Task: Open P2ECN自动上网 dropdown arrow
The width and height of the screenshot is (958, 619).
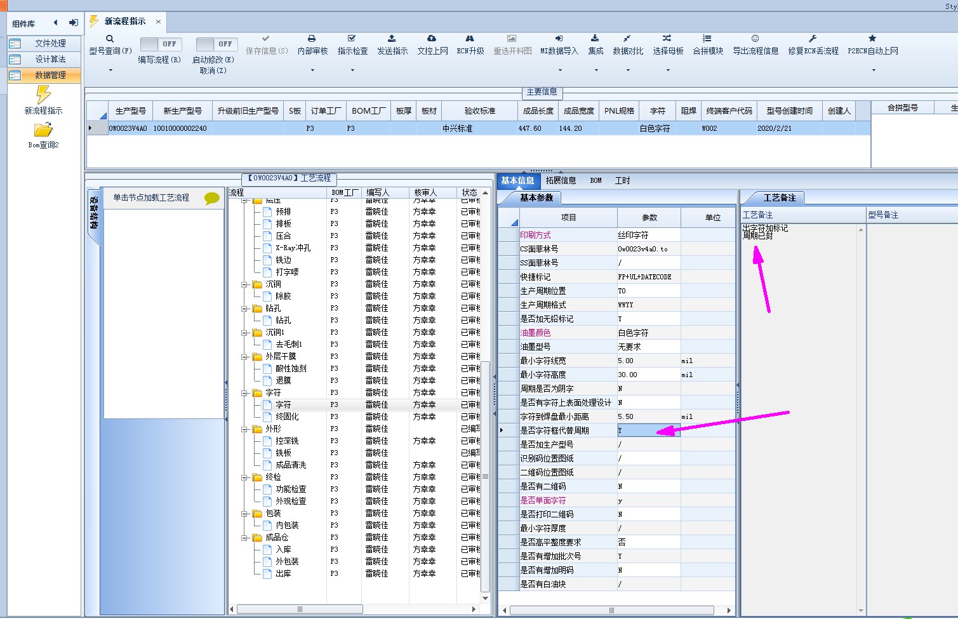Action: pyautogui.click(x=873, y=70)
